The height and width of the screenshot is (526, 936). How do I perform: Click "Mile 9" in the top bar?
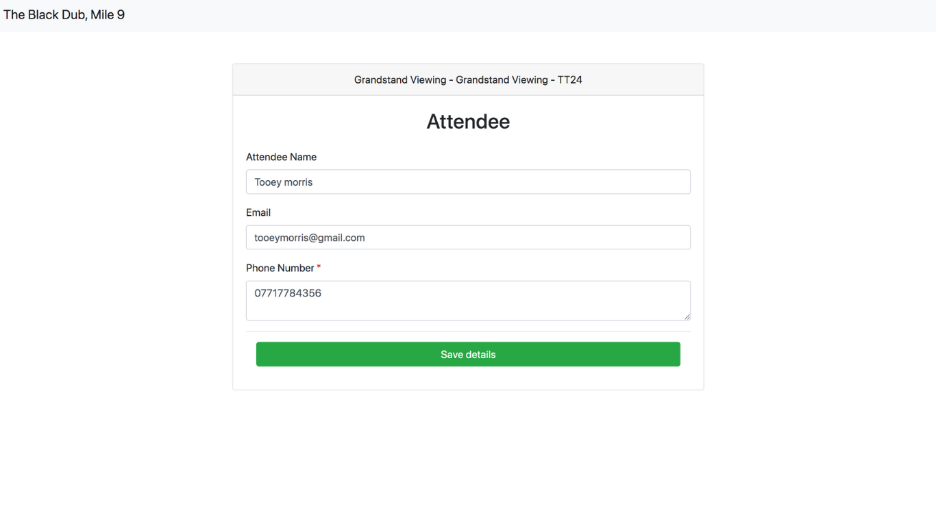pyautogui.click(x=108, y=15)
